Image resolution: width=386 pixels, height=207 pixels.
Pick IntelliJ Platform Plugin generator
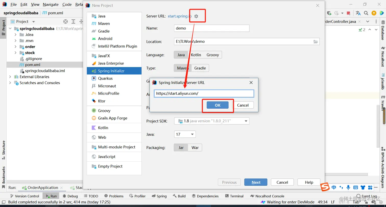(x=114, y=46)
